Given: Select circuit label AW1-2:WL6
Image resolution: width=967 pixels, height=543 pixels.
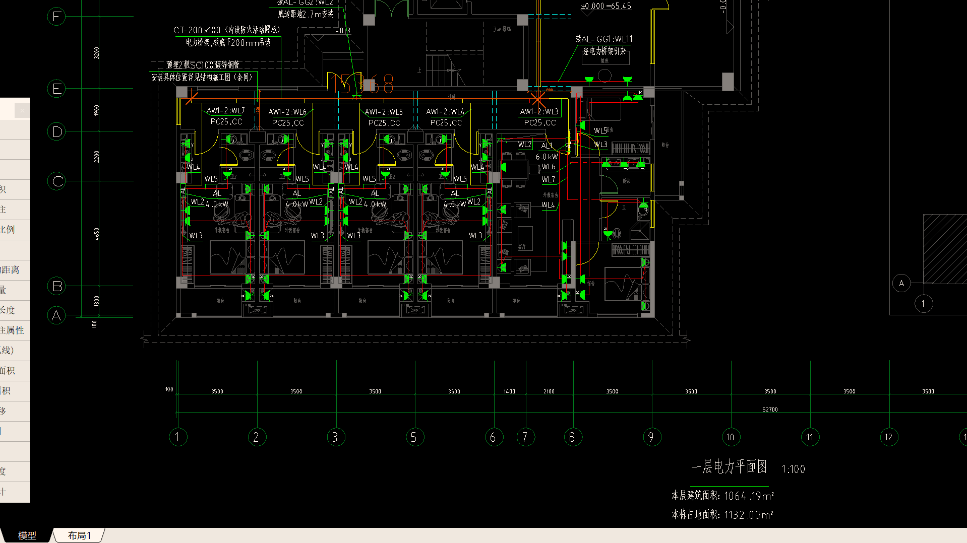Looking at the screenshot, I should point(287,112).
